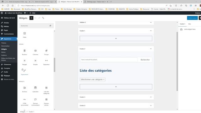Insert the Colonnes block

pos(35,52)
